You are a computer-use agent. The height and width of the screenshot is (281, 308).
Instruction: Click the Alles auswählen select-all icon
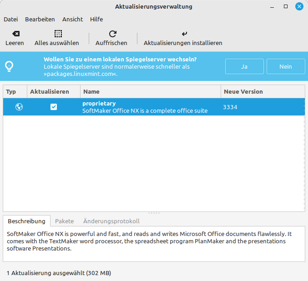(58, 34)
